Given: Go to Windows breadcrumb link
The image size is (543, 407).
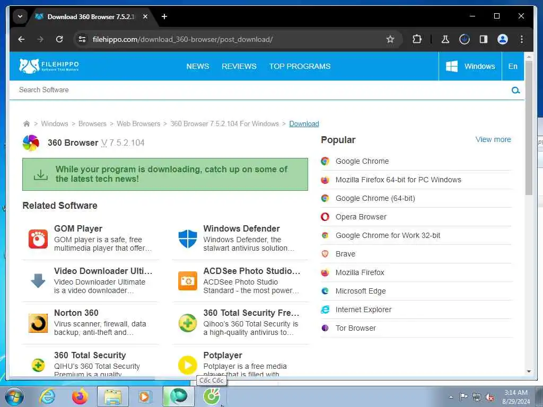Looking at the screenshot, I should click(55, 124).
